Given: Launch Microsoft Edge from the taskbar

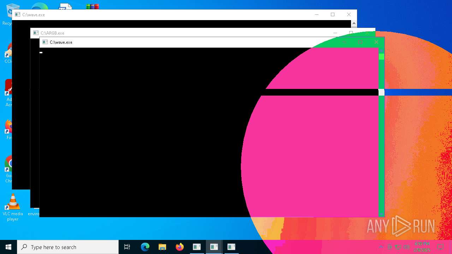Looking at the screenshot, I should coord(145,247).
